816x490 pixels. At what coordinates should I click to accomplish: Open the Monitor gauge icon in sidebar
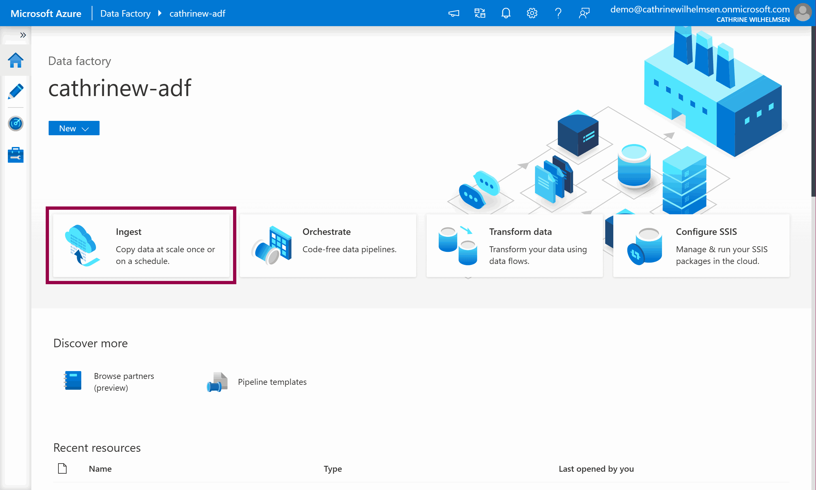tap(15, 123)
